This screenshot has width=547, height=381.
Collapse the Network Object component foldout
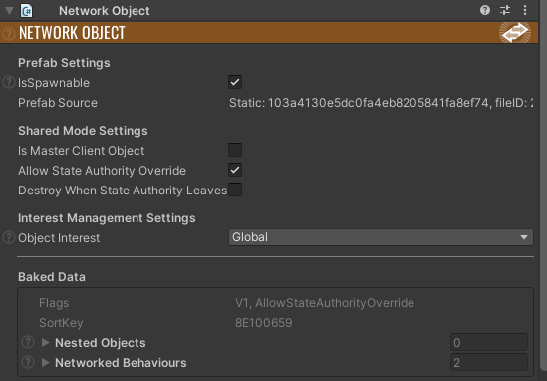click(x=9, y=11)
